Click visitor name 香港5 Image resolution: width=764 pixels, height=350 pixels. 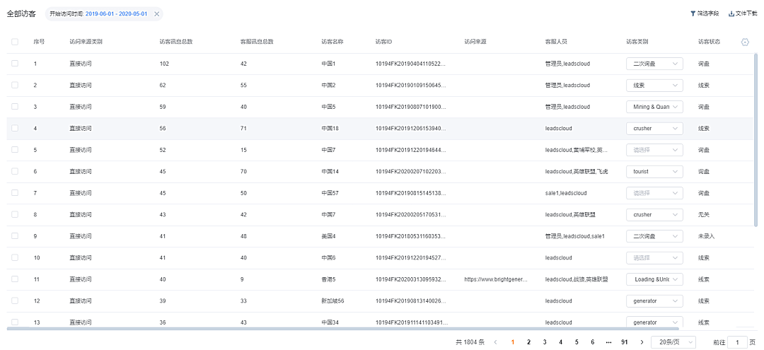[330, 279]
